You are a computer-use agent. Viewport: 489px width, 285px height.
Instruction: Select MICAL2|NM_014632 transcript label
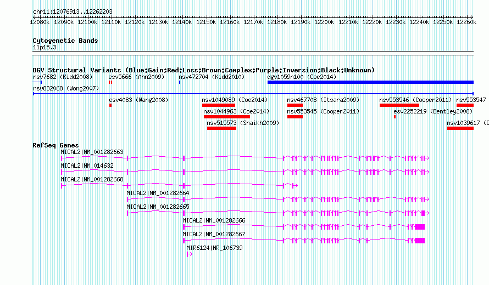click(x=87, y=166)
